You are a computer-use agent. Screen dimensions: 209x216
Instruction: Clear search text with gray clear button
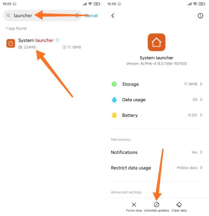click(x=77, y=15)
